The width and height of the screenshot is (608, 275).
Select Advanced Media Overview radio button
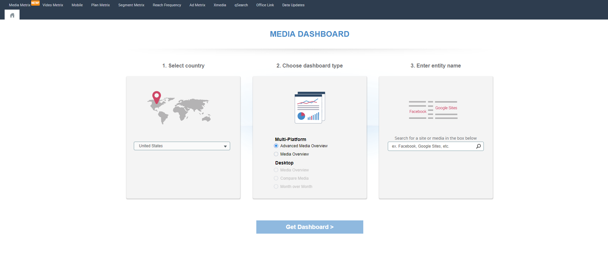pyautogui.click(x=276, y=146)
